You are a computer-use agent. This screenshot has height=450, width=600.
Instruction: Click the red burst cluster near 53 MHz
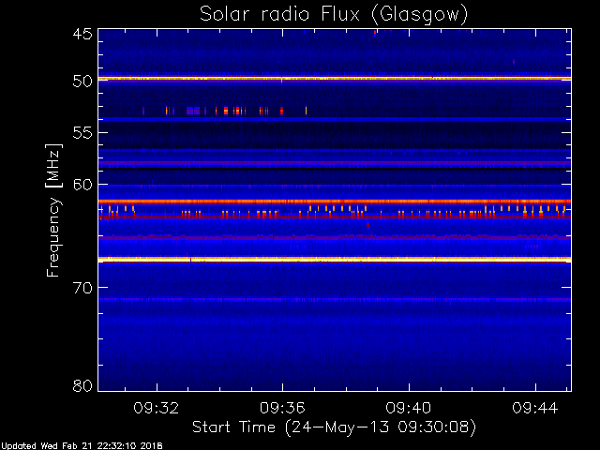coord(225,111)
